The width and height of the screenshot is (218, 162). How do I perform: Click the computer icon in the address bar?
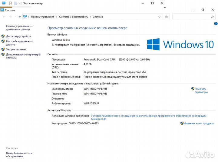[x=25, y=17]
